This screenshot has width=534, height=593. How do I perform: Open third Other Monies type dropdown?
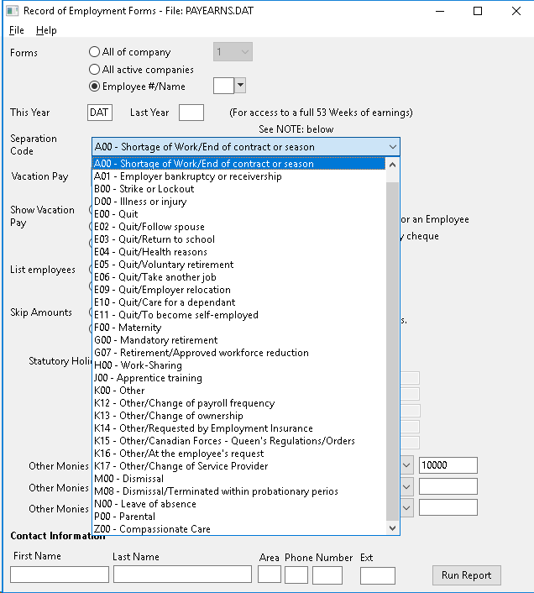click(x=406, y=507)
